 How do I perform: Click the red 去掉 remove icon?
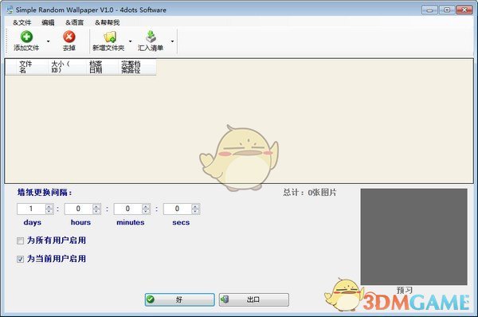coord(69,37)
